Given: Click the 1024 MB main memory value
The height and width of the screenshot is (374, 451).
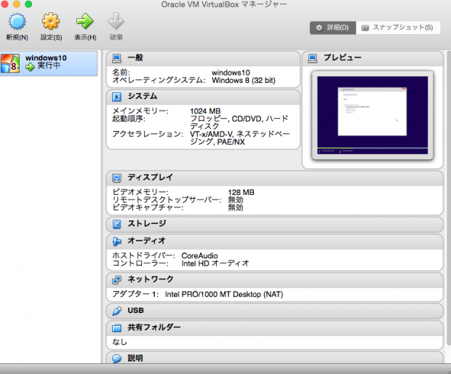Looking at the screenshot, I should pyautogui.click(x=205, y=111).
